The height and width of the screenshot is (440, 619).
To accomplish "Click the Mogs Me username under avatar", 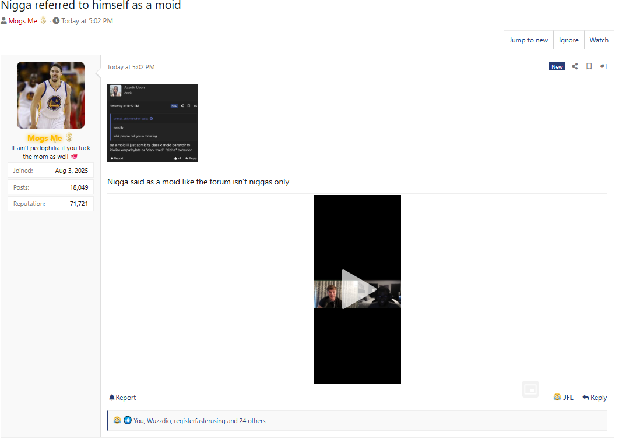I will click(45, 139).
